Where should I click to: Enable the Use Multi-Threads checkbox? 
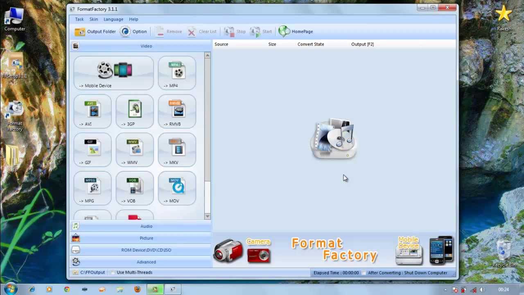pos(113,272)
